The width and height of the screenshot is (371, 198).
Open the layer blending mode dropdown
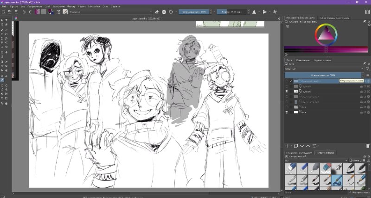[x=324, y=69]
